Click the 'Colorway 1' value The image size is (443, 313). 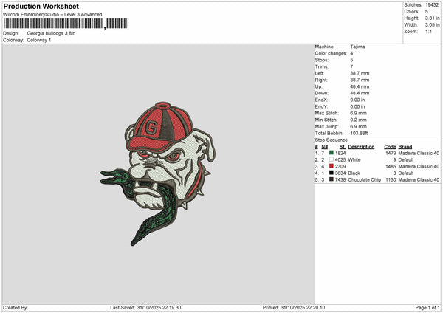click(x=39, y=40)
